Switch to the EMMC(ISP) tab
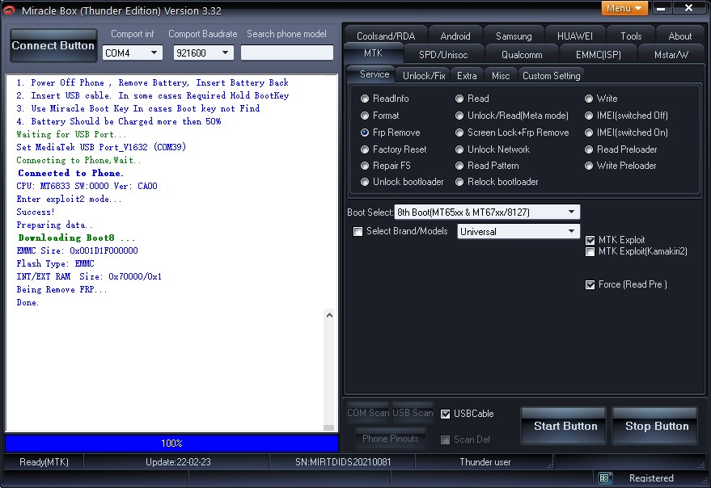The image size is (711, 488). [x=598, y=55]
